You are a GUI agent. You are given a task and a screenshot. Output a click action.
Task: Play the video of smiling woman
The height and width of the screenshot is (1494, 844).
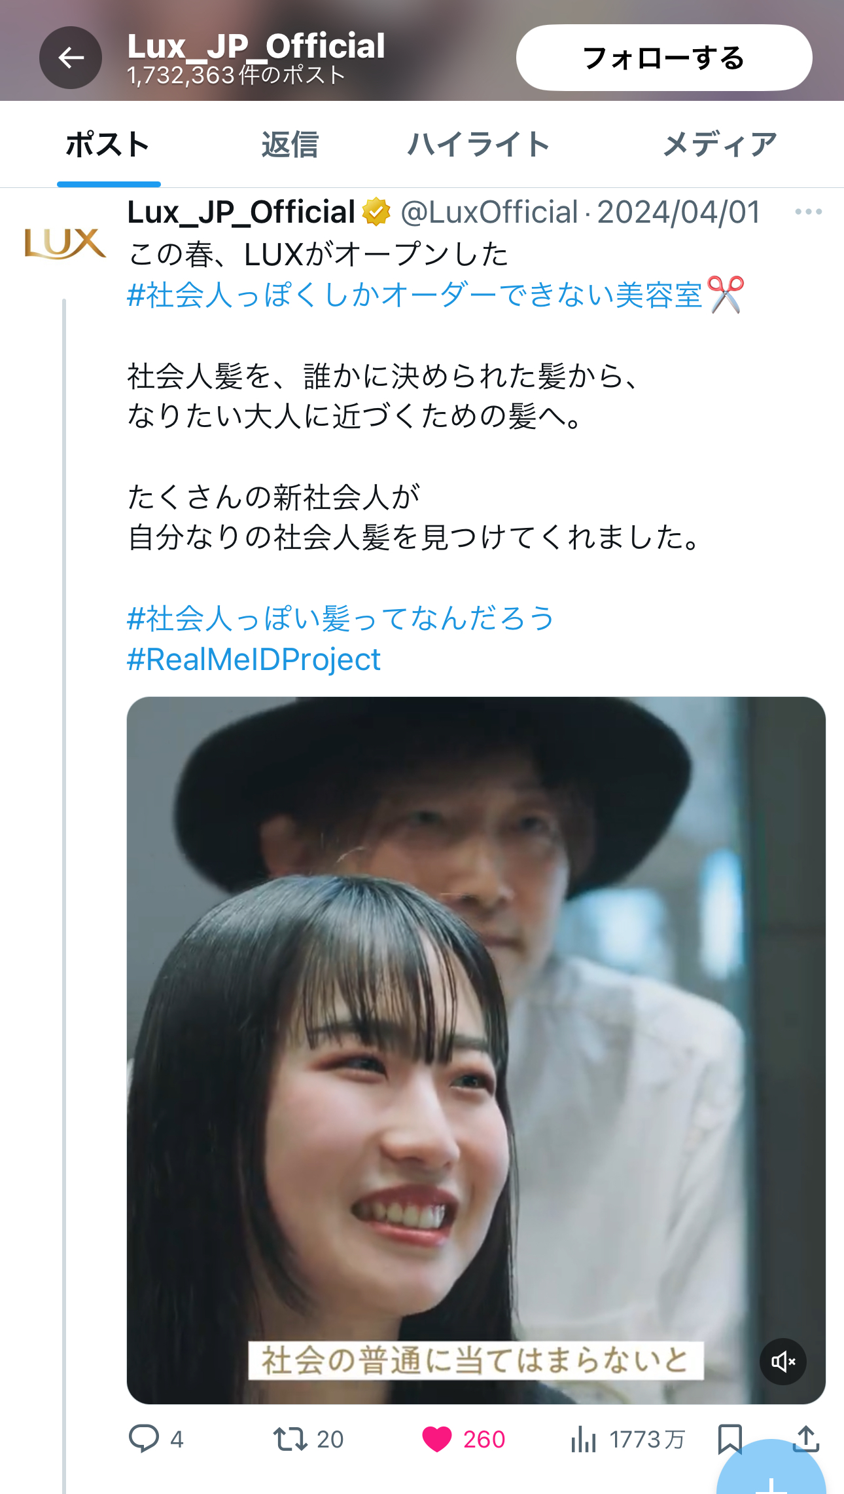(x=476, y=1050)
